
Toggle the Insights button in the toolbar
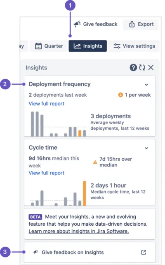pos(88,46)
